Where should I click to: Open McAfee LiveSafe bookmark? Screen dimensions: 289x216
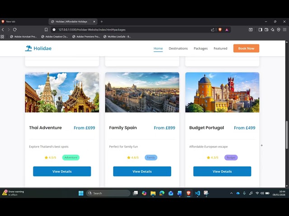[x=117, y=36]
